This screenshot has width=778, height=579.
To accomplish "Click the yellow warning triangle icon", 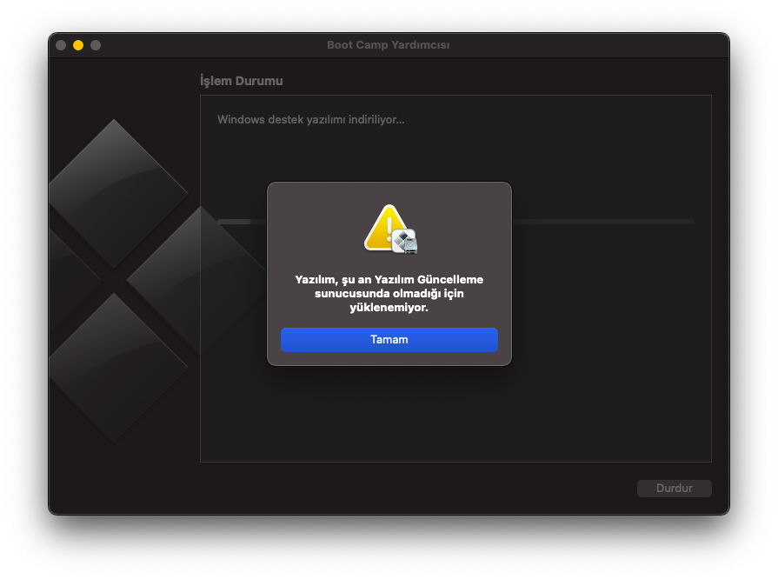I will point(384,229).
